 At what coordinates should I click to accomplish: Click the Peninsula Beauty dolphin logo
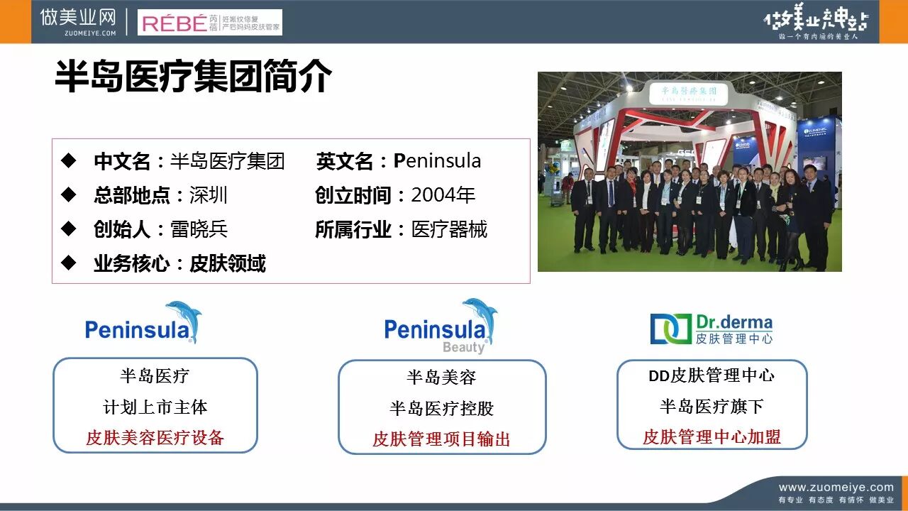441,326
